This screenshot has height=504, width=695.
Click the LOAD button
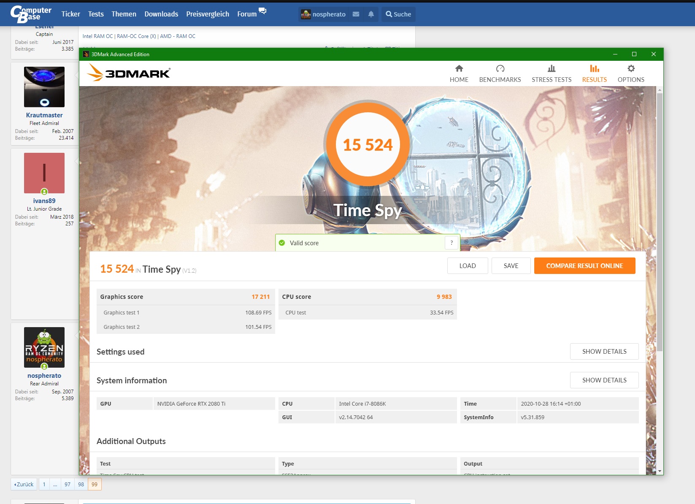(468, 266)
